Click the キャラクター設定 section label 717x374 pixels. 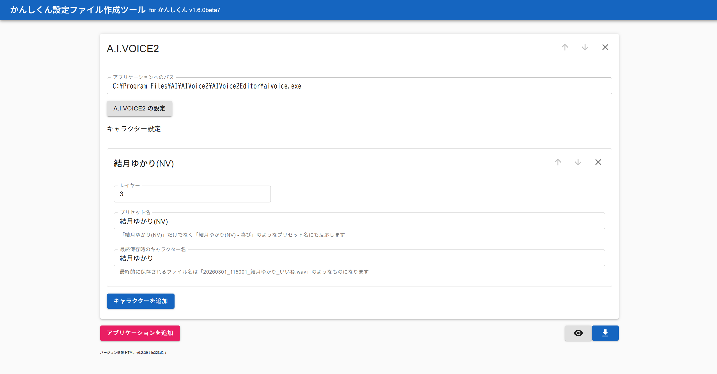pyautogui.click(x=134, y=129)
